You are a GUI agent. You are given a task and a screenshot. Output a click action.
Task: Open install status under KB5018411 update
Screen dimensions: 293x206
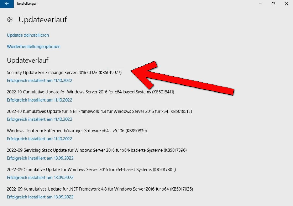(x=39, y=100)
